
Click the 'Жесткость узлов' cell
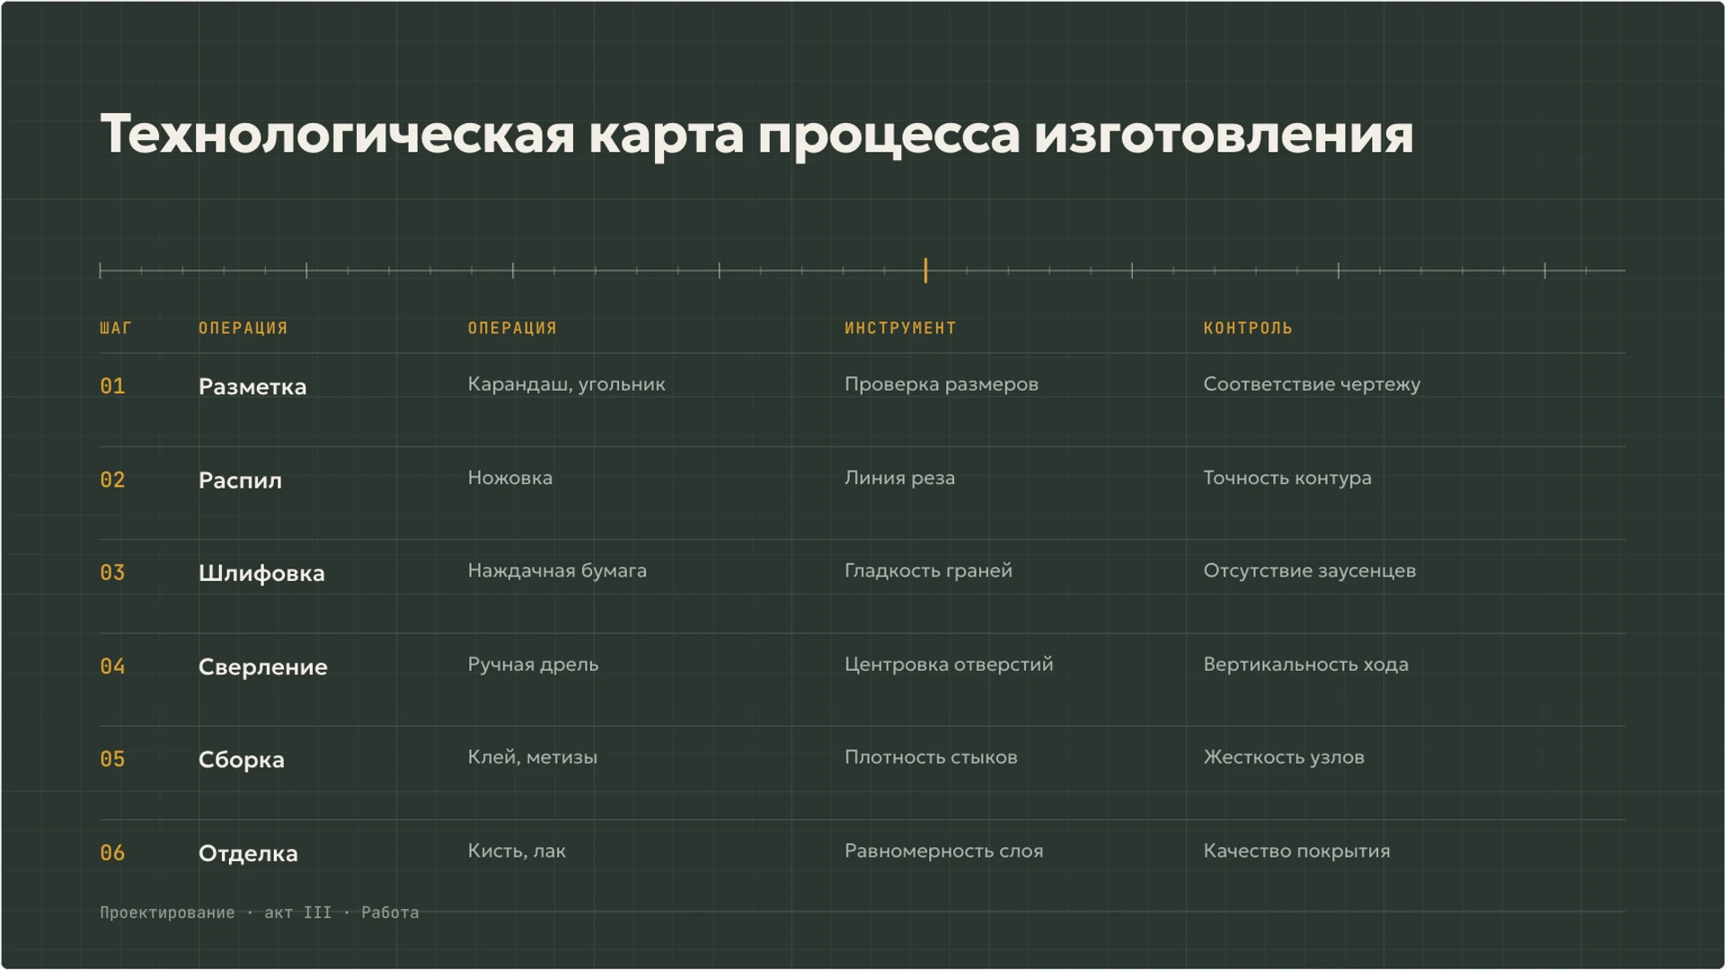point(1284,757)
